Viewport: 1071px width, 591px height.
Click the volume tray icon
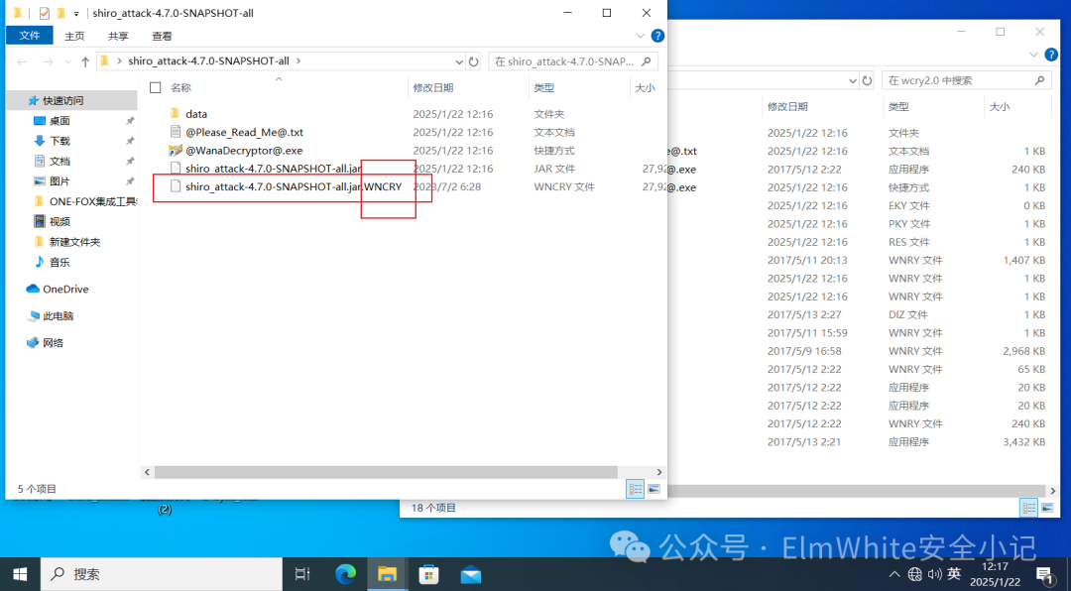coord(934,574)
